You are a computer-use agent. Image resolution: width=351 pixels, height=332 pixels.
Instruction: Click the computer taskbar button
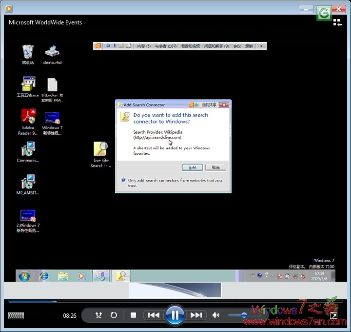pyautogui.click(x=101, y=276)
